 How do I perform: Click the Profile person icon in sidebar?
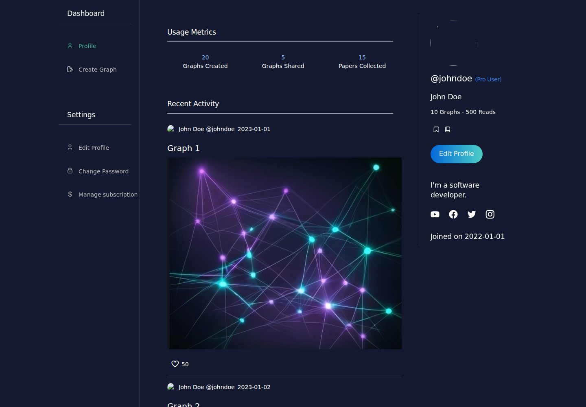pyautogui.click(x=70, y=46)
